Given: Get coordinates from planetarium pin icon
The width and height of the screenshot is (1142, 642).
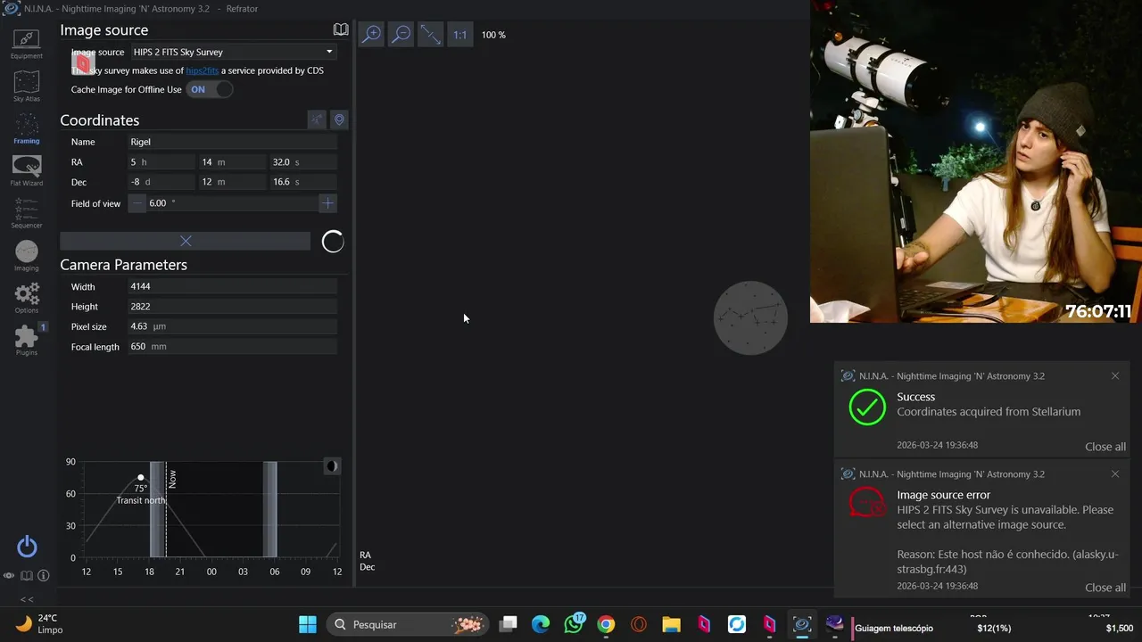Looking at the screenshot, I should tap(339, 119).
